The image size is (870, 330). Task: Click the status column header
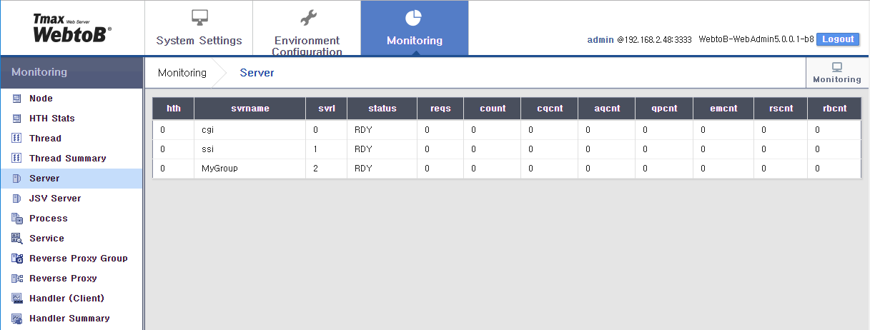pyautogui.click(x=382, y=109)
